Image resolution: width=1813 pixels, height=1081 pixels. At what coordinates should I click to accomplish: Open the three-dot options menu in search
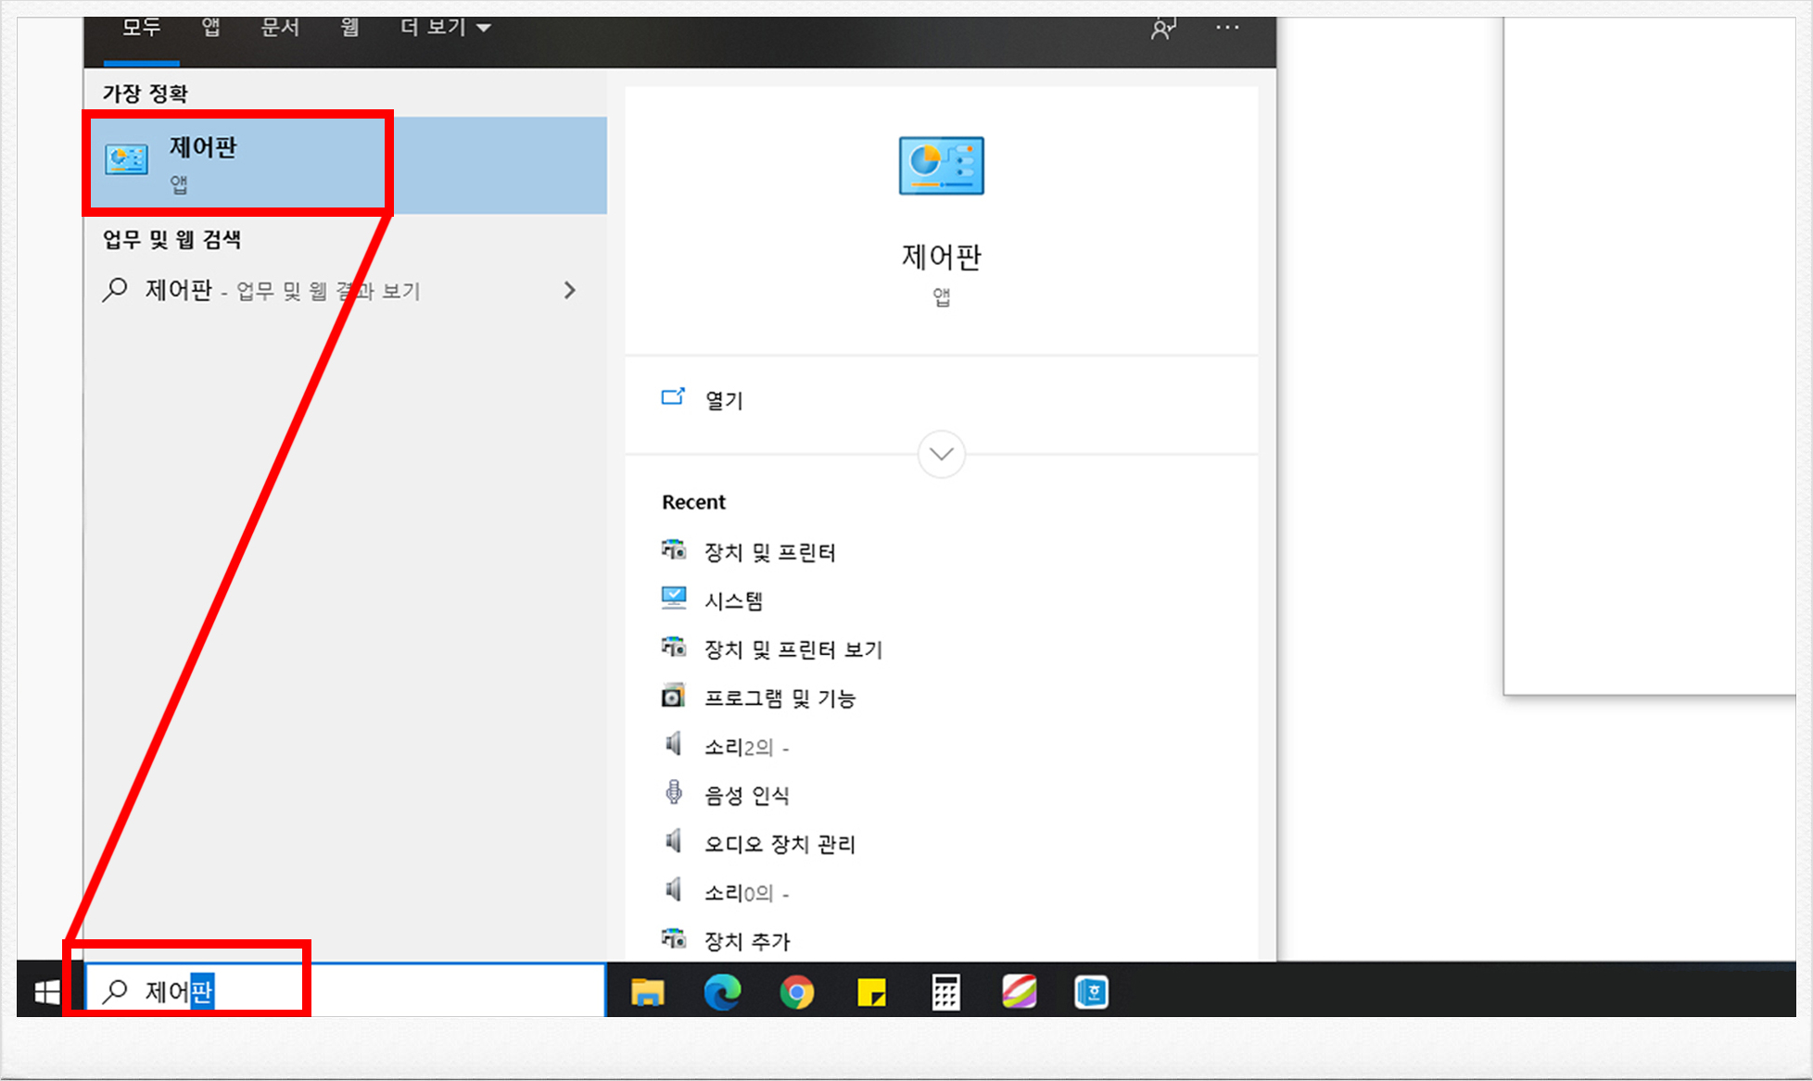1227,29
